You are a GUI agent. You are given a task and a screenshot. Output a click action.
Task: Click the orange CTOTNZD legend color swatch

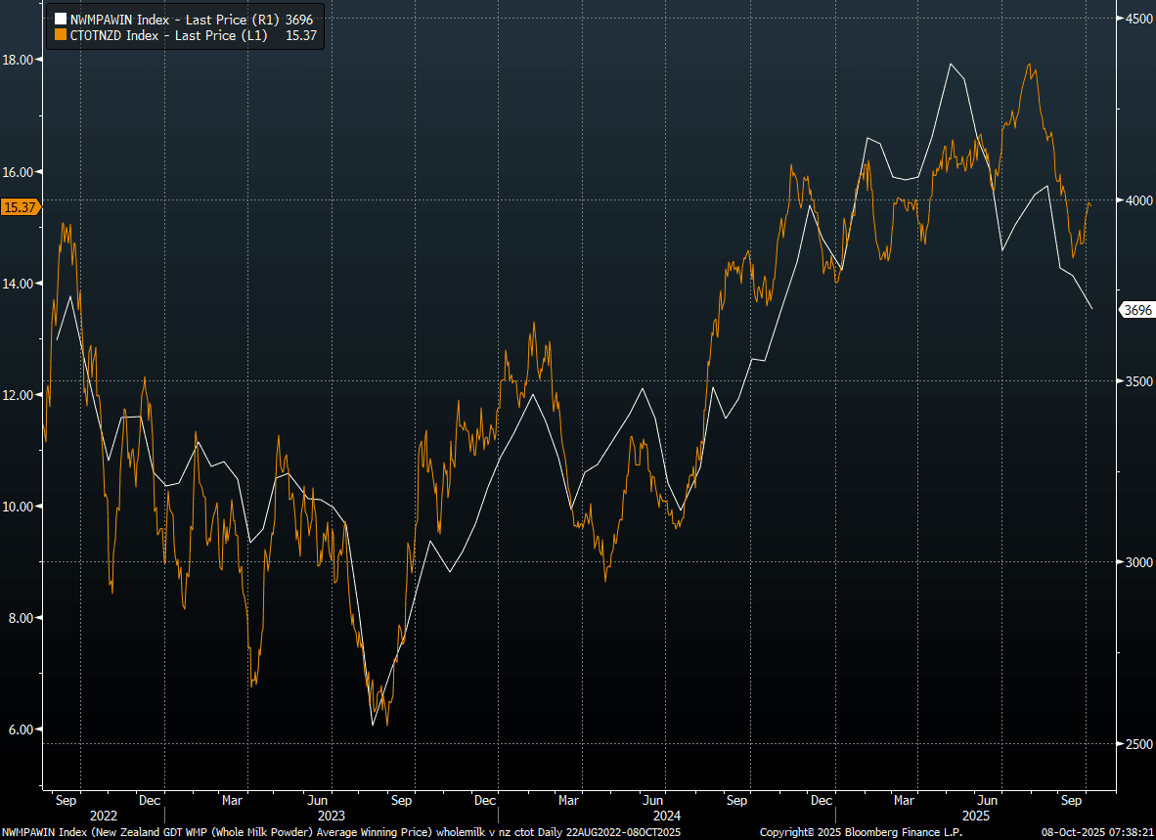(60, 34)
